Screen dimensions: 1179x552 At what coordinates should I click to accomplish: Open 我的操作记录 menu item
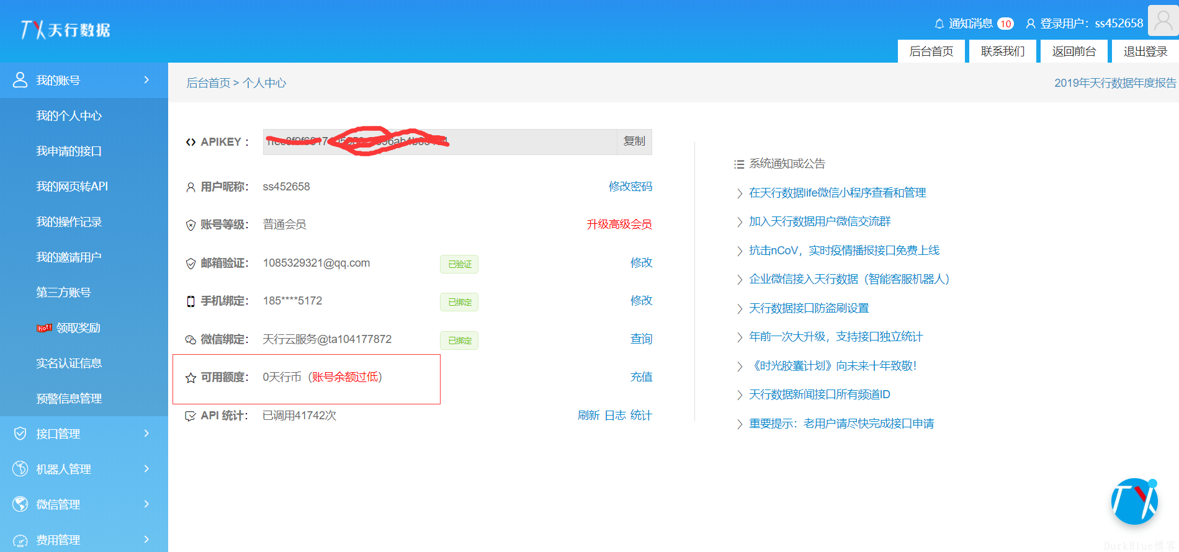point(69,222)
